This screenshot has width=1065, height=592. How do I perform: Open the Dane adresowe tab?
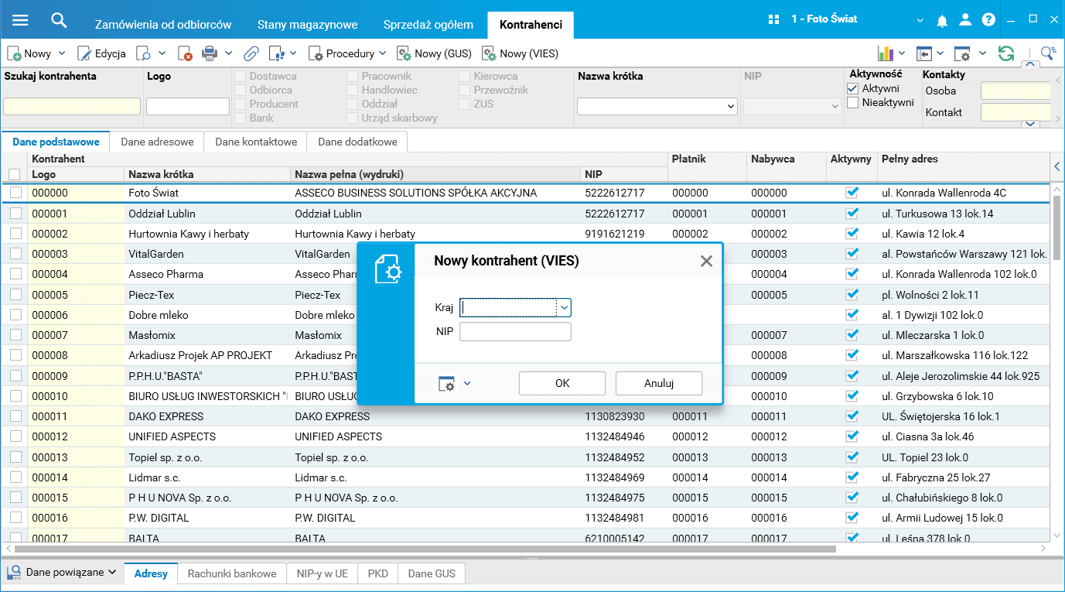point(157,142)
